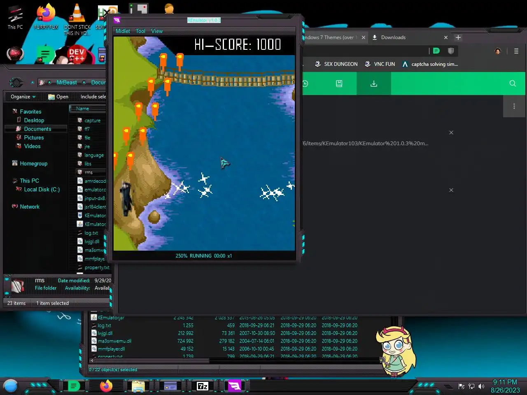This screenshot has width=527, height=395.
Task: Click the user figure desktop icon
Action: point(169,8)
